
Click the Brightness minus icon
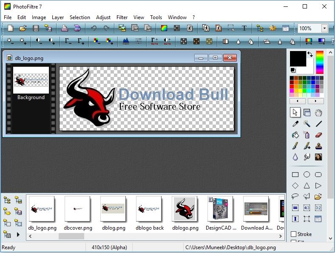pos(10,41)
